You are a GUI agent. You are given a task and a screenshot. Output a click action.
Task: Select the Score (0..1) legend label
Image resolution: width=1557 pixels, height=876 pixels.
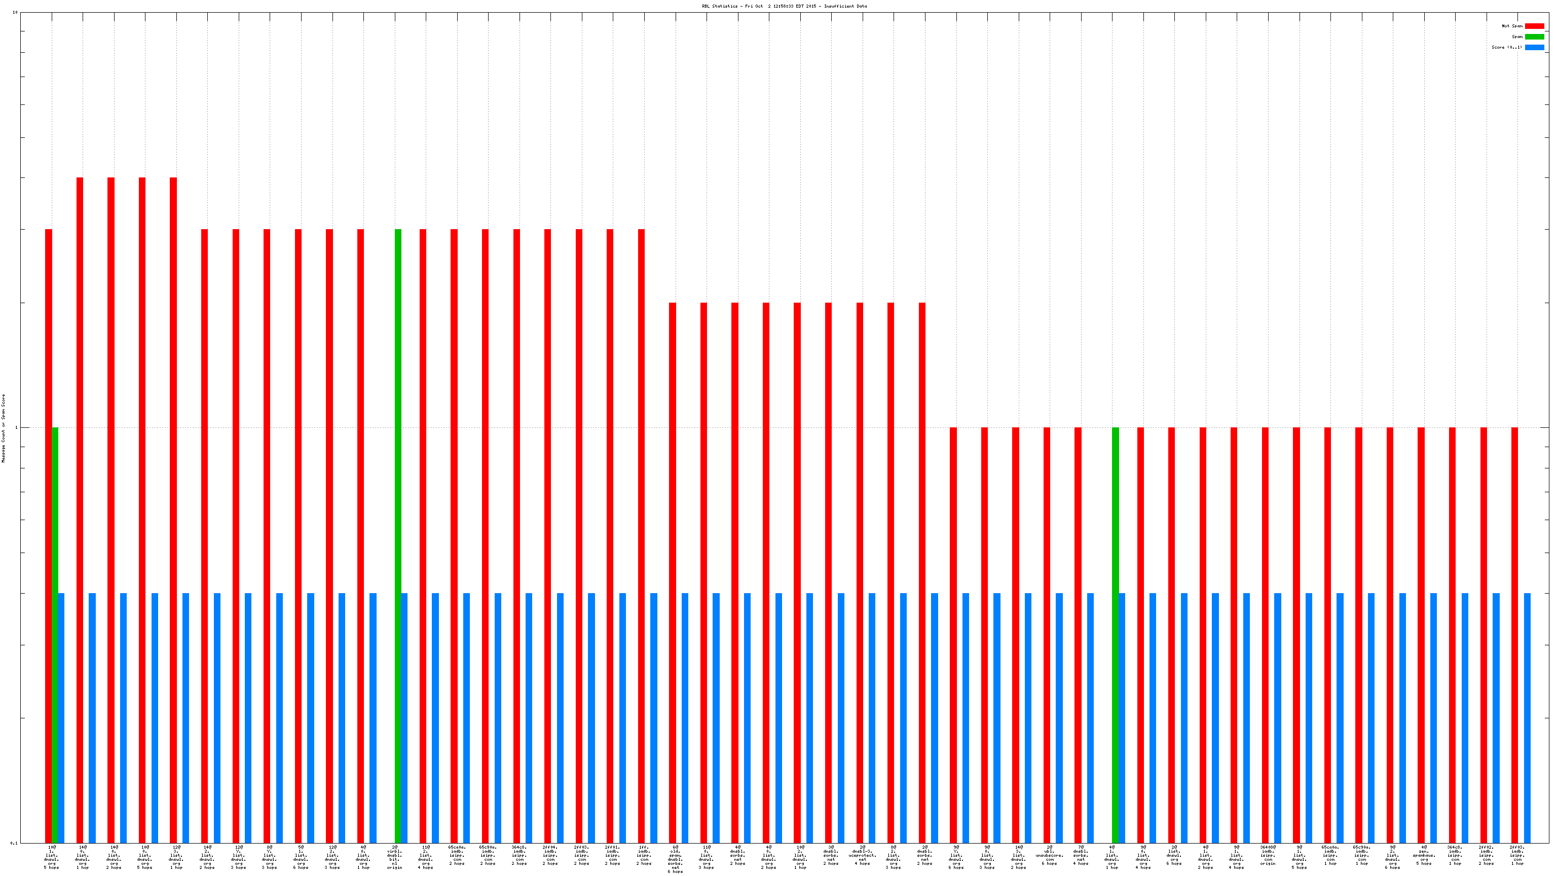pos(1506,47)
